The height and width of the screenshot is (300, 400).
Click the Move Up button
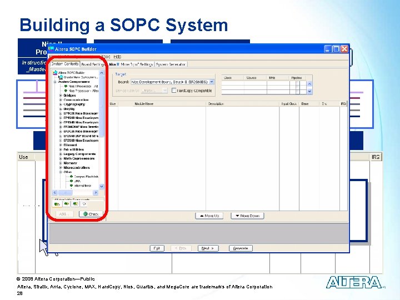tap(209, 216)
